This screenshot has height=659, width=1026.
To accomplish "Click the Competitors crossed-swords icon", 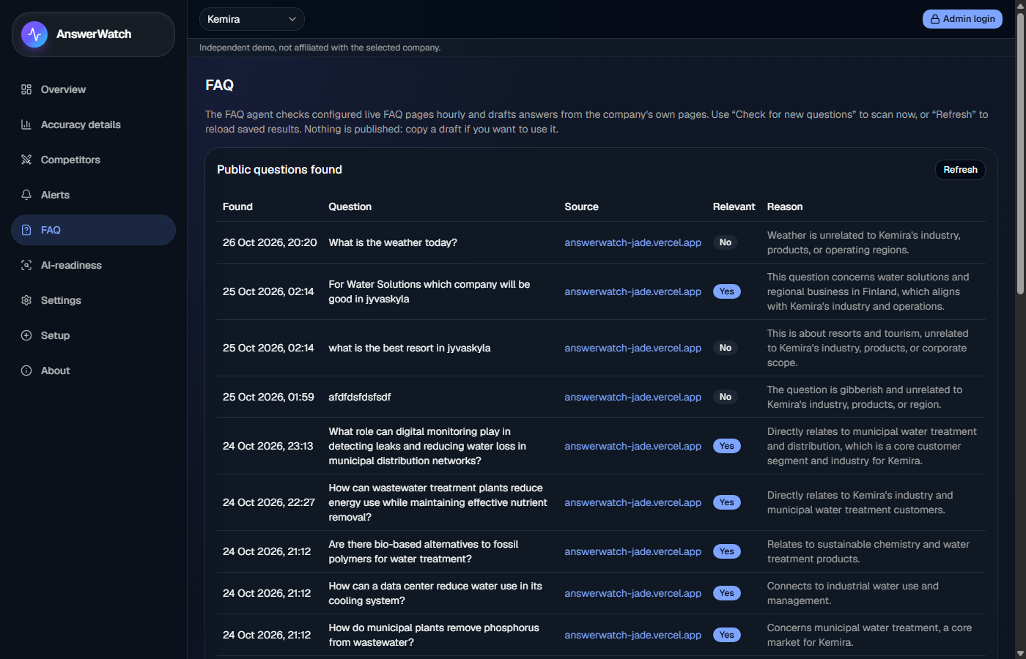I will (26, 160).
